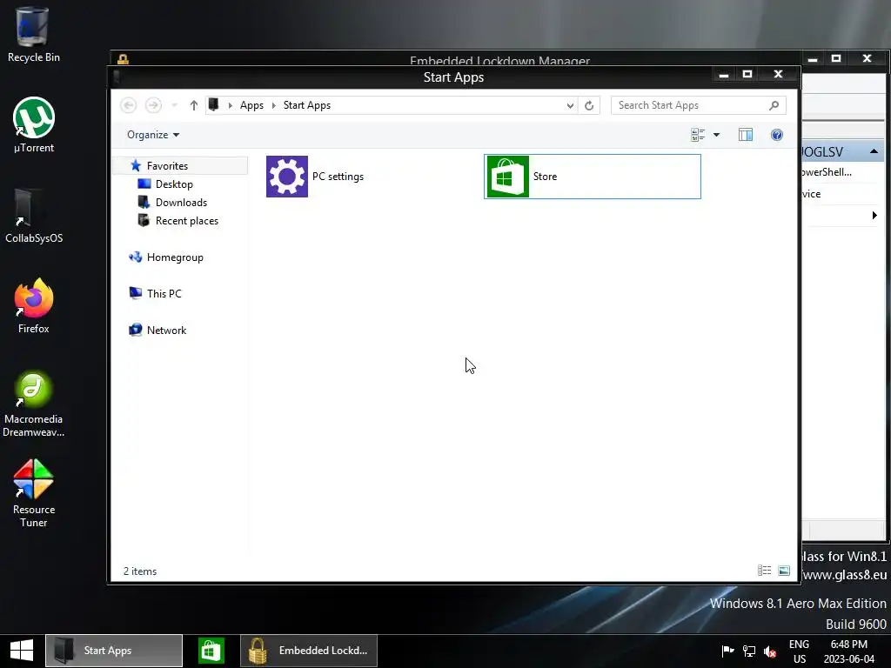
Task: Collapse section arrow in Embedded Lockdown Manager
Action: pos(874,151)
